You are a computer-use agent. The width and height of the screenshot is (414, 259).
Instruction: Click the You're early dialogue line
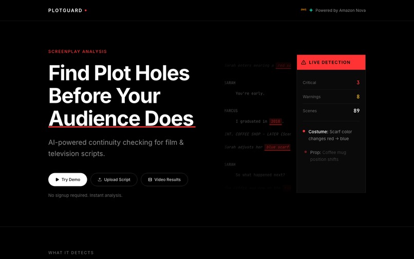[x=250, y=94]
